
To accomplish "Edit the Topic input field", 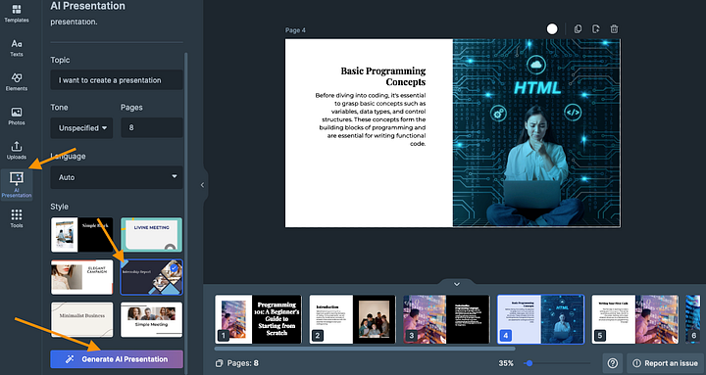I will tap(117, 80).
